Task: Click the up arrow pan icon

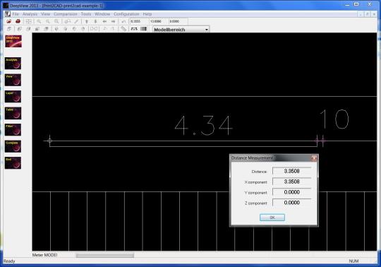Action: 87,21
